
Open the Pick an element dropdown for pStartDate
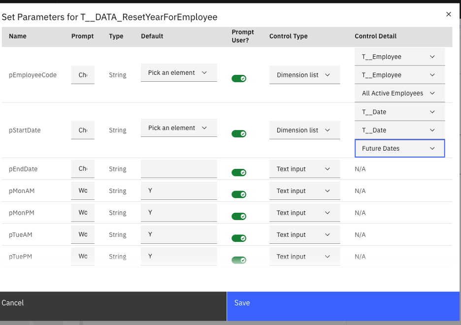point(178,127)
